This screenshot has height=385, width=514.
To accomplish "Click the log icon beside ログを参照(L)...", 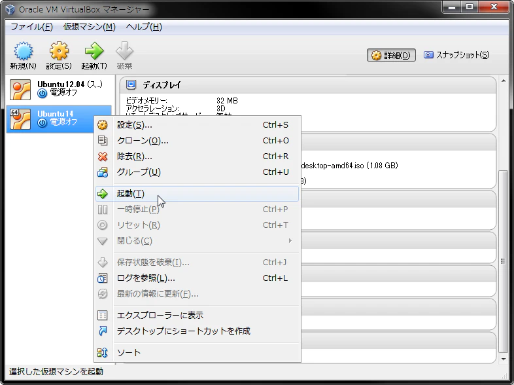I will (x=103, y=278).
